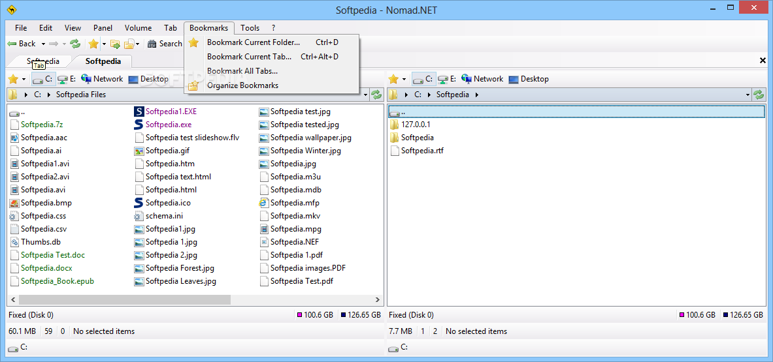Select the Softpedia1.EXE file
Viewport: 773px width, 362px height.
tap(165, 112)
